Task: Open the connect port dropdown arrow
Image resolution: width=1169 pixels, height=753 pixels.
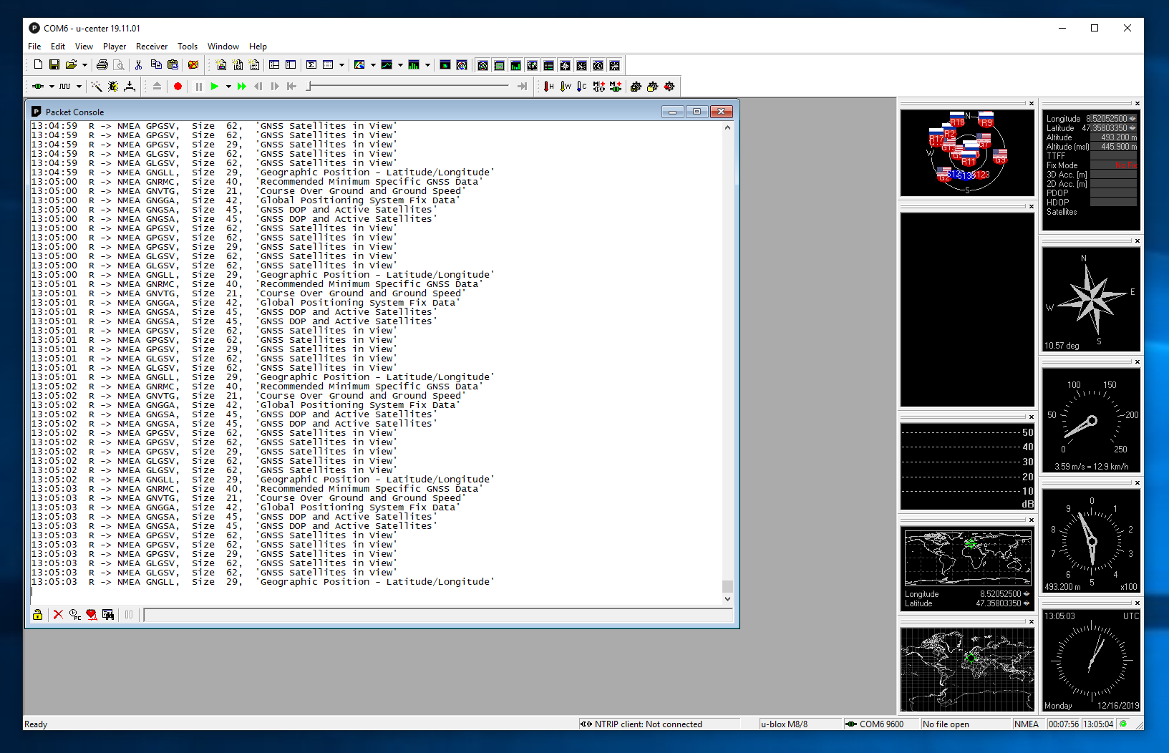Action: pyautogui.click(x=52, y=87)
